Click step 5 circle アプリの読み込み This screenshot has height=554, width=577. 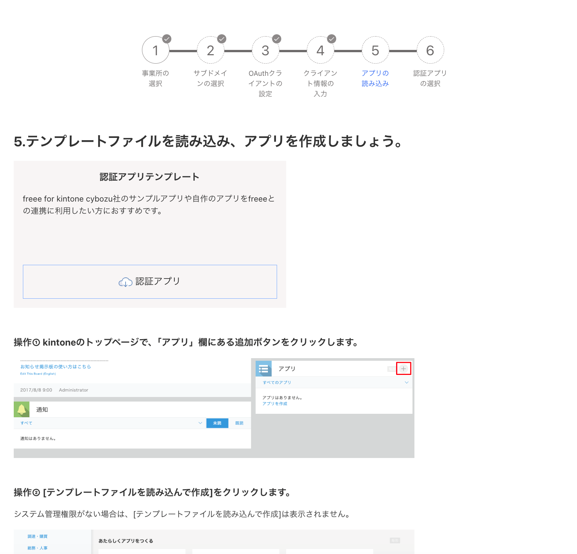coord(376,50)
